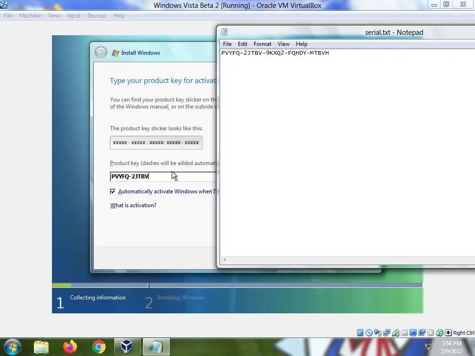The width and height of the screenshot is (475, 356).
Task: Click the taskbar clock showing 3:54 PM
Action: point(451,343)
